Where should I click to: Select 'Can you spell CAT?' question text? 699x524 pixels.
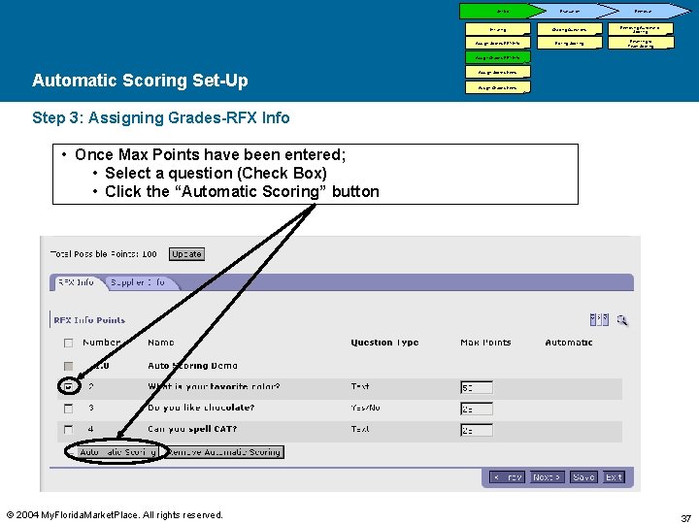(192, 429)
